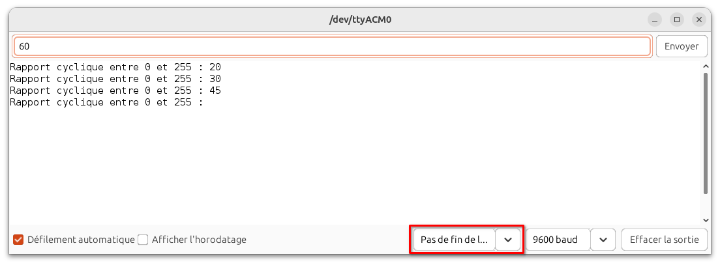Maximize the serial monitor window
The image size is (720, 265).
pyautogui.click(x=677, y=20)
